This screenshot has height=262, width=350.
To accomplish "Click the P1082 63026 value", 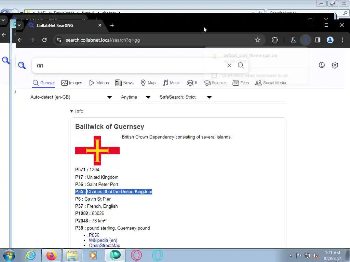I will coord(98,213).
